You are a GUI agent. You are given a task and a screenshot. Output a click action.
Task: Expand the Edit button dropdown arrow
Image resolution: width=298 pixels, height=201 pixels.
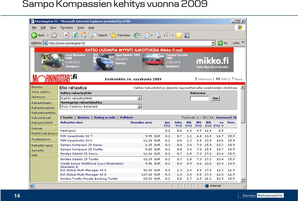coord(173,35)
